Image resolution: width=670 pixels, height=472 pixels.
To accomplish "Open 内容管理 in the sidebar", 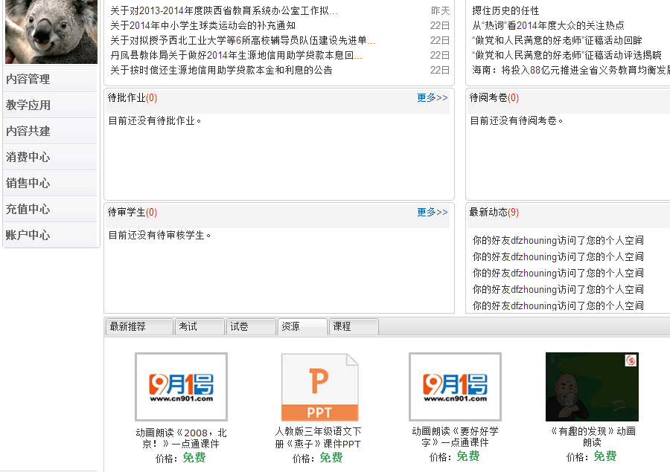I will click(28, 80).
